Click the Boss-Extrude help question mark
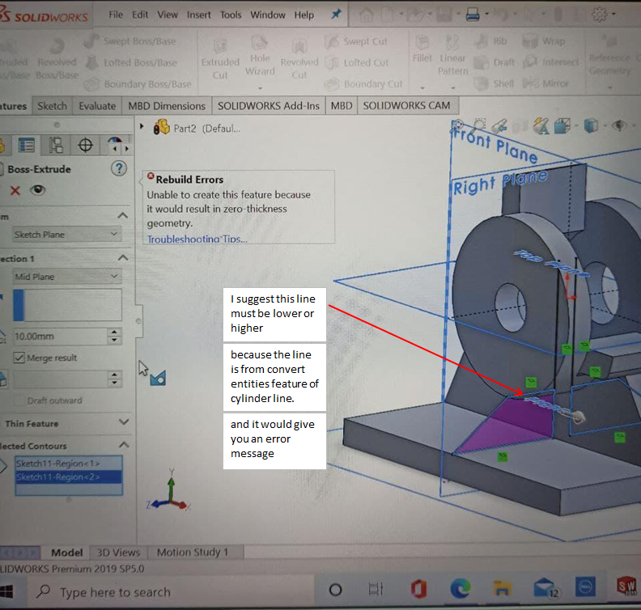The image size is (641, 610). coord(119,168)
